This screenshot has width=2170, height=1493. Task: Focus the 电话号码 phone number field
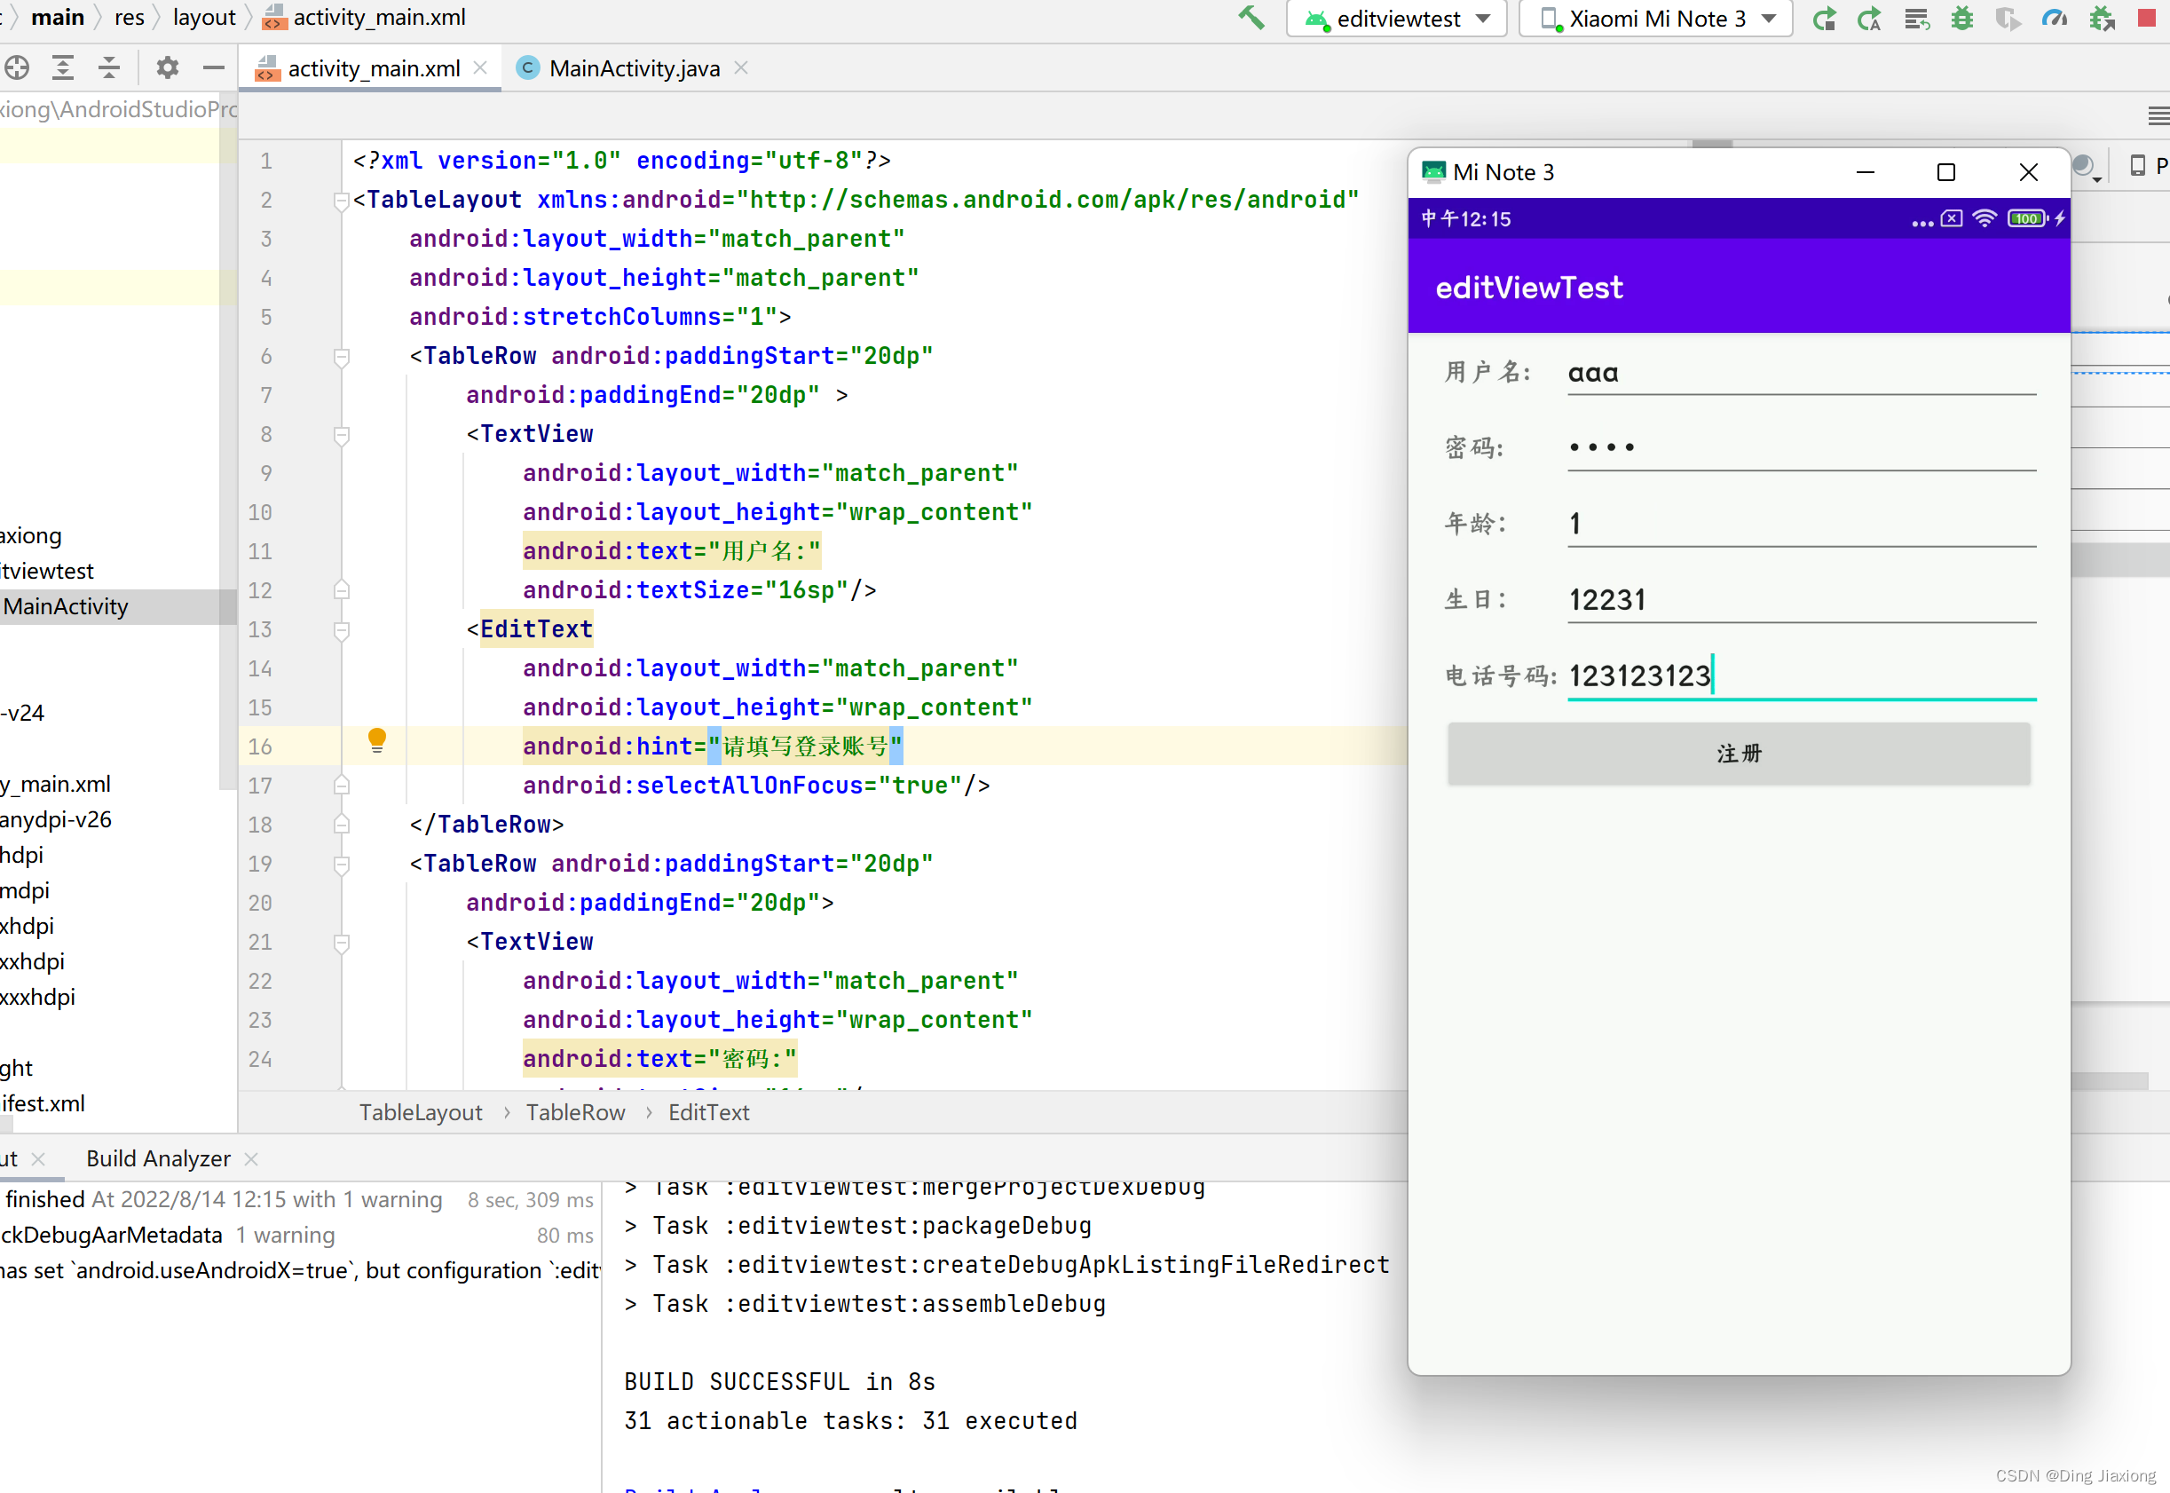coord(1802,675)
